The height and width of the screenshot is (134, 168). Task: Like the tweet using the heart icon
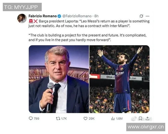pos(86,118)
